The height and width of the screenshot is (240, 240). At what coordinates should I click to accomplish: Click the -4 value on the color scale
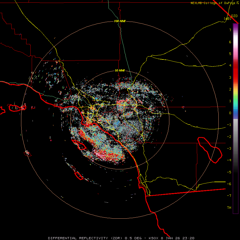pos(229,160)
